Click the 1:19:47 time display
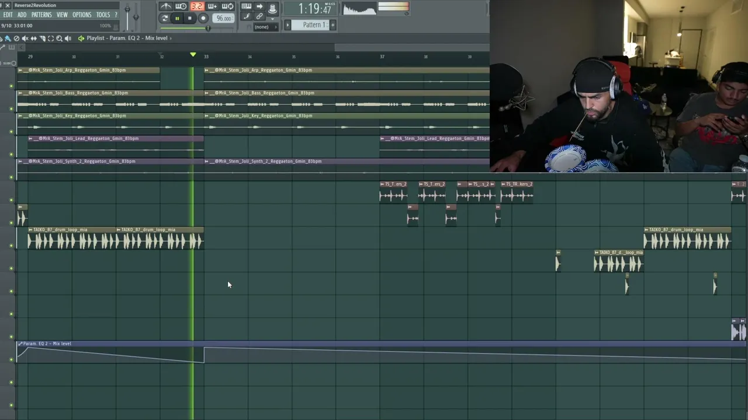Viewport: 748px width, 420px height. coord(310,8)
